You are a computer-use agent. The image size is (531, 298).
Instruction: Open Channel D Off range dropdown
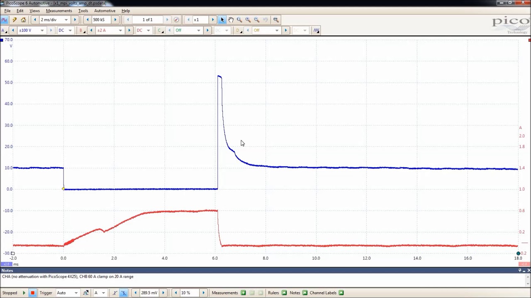277,30
